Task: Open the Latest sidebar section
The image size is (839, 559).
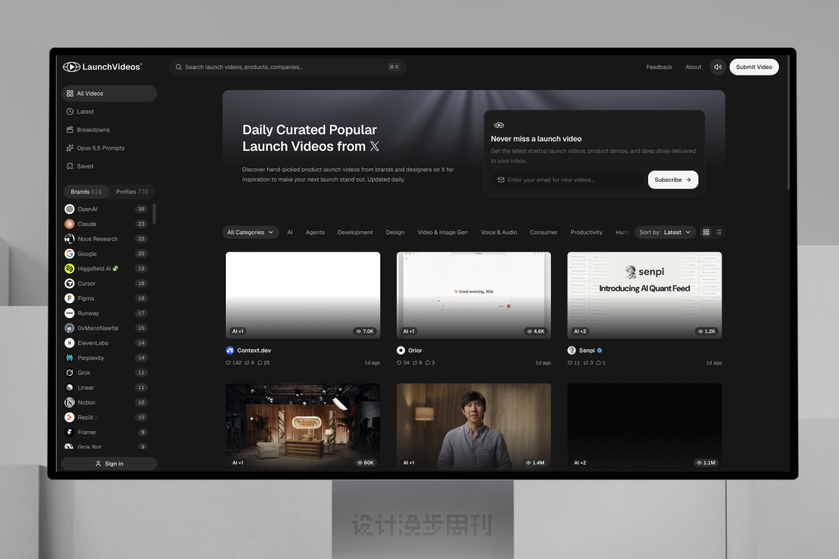Action: (x=109, y=112)
